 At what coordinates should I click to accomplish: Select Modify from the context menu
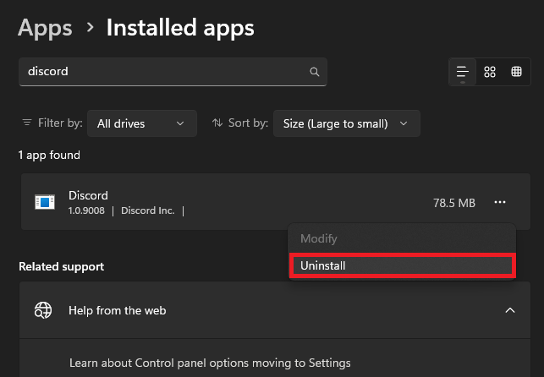point(403,238)
